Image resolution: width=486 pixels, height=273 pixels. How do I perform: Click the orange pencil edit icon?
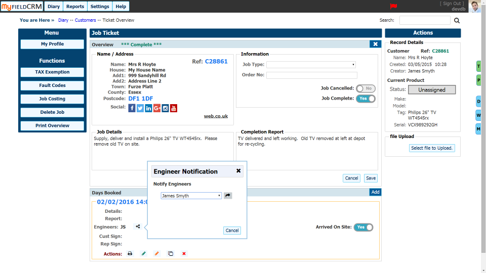pos(157,253)
